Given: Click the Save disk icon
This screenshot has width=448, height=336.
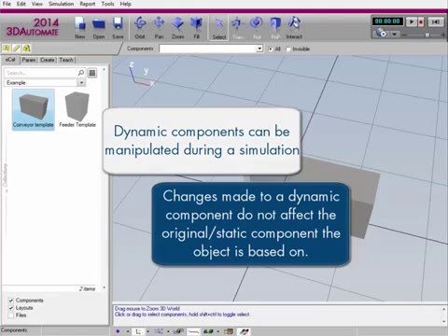Looking at the screenshot, I should click(118, 23).
